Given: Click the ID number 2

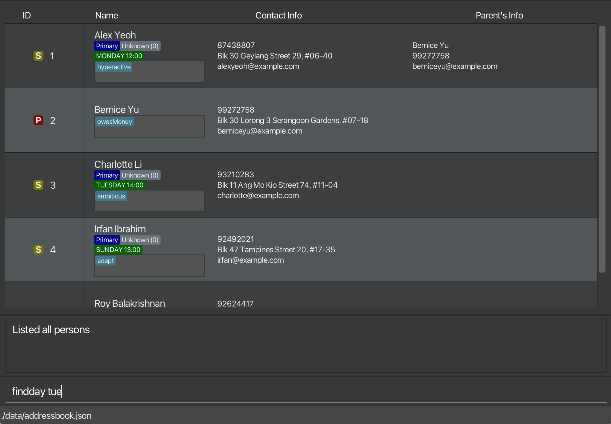Looking at the screenshot, I should tap(53, 120).
